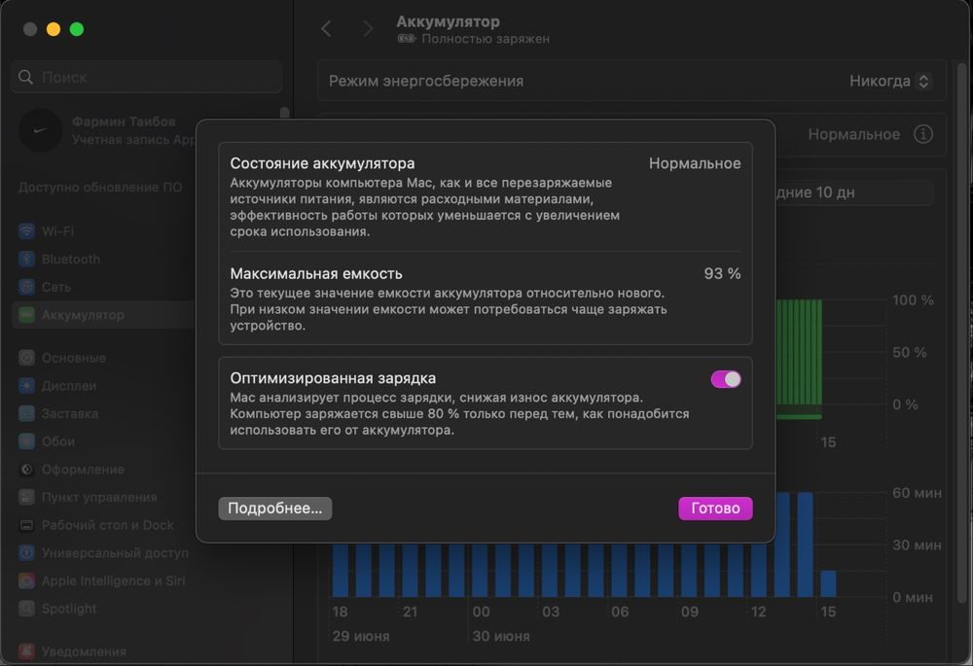
Task: Open Режим энергосбережения Никогда dropdown
Action: click(x=889, y=82)
